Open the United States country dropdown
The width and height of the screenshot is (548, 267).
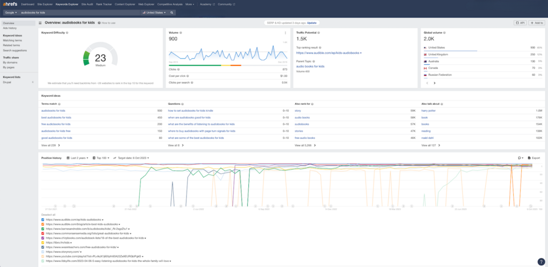[154, 12]
